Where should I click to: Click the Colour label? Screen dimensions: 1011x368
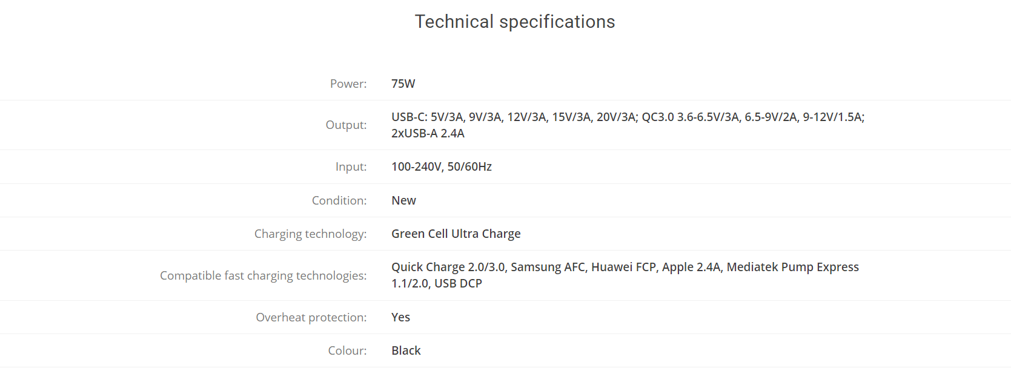[348, 350]
